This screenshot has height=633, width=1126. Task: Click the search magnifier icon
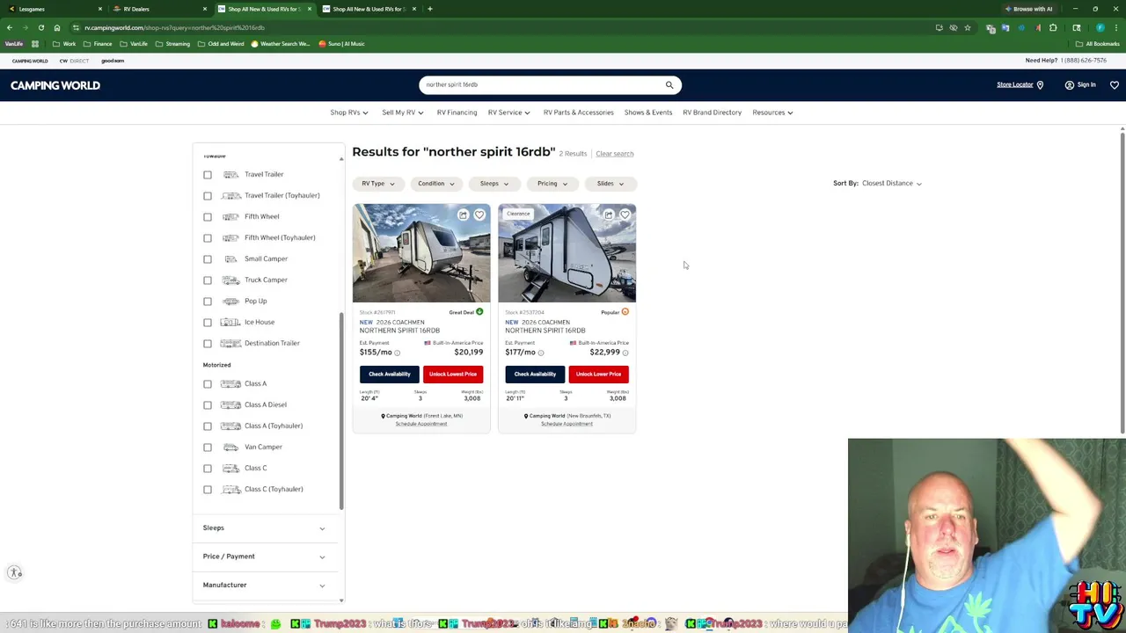coord(669,85)
